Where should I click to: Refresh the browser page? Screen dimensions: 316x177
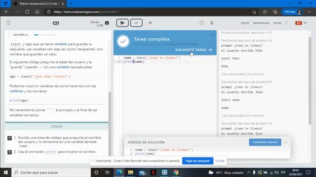[27, 12]
